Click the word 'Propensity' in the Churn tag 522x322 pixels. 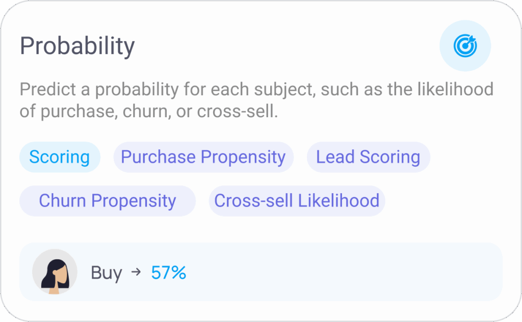tap(134, 202)
